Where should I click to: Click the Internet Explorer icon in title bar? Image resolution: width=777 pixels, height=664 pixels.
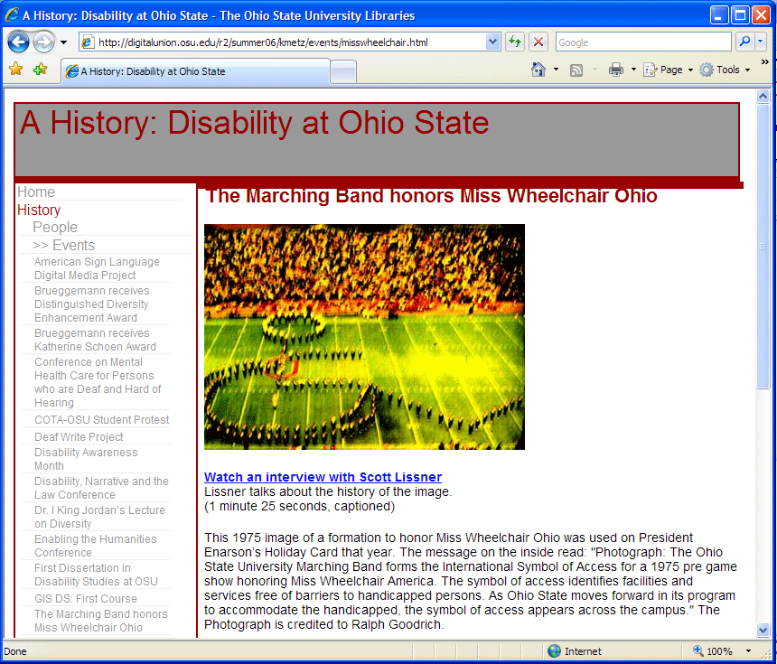pos(12,14)
